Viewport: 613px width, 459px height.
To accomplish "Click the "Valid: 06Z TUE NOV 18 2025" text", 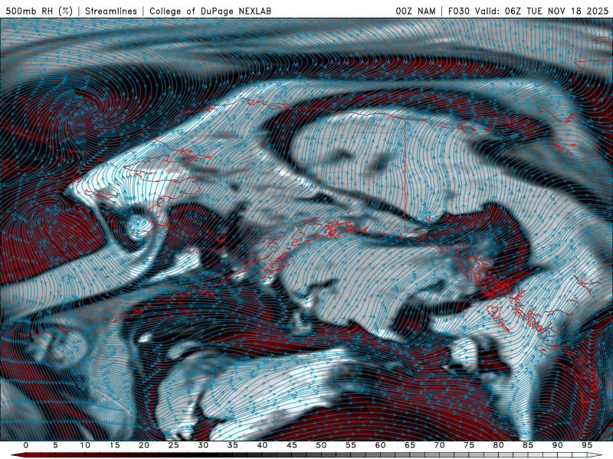I will tap(542, 11).
